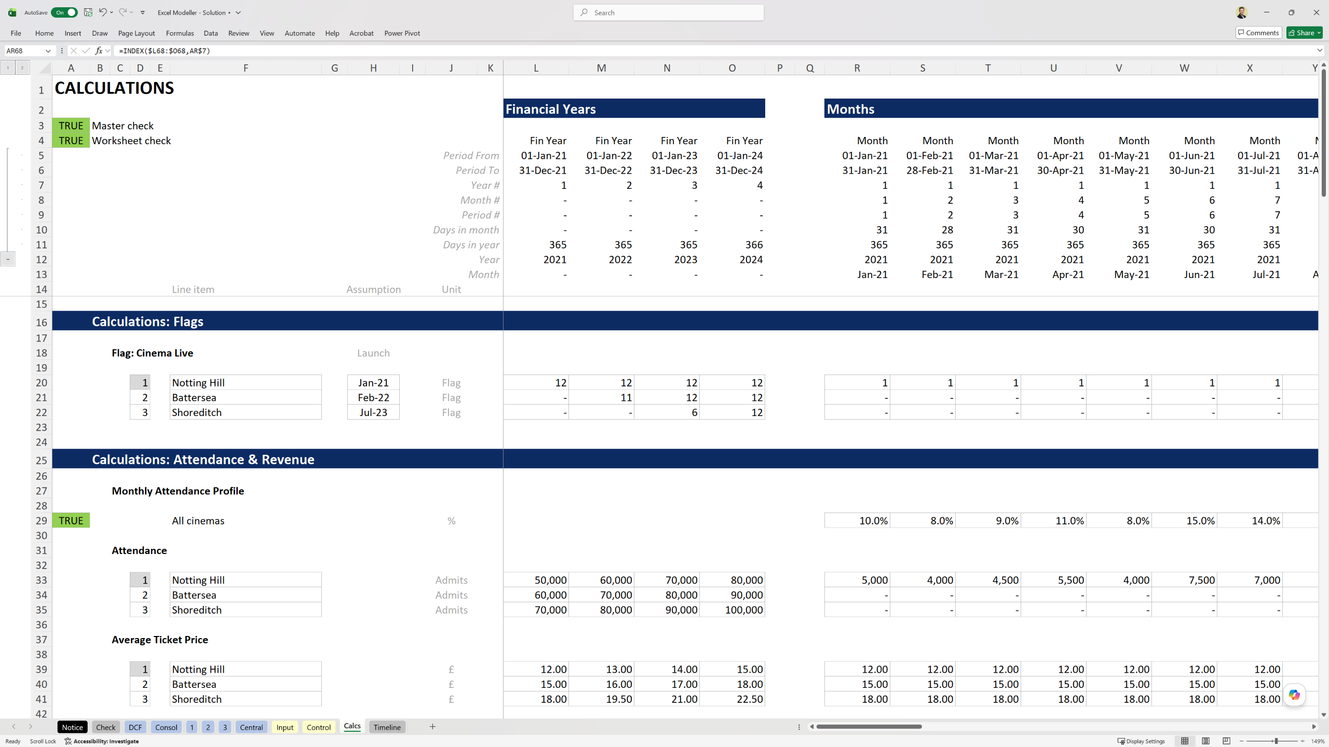This screenshot has width=1329, height=747.
Task: Collapse the row group with the minus button
Action: click(8, 259)
